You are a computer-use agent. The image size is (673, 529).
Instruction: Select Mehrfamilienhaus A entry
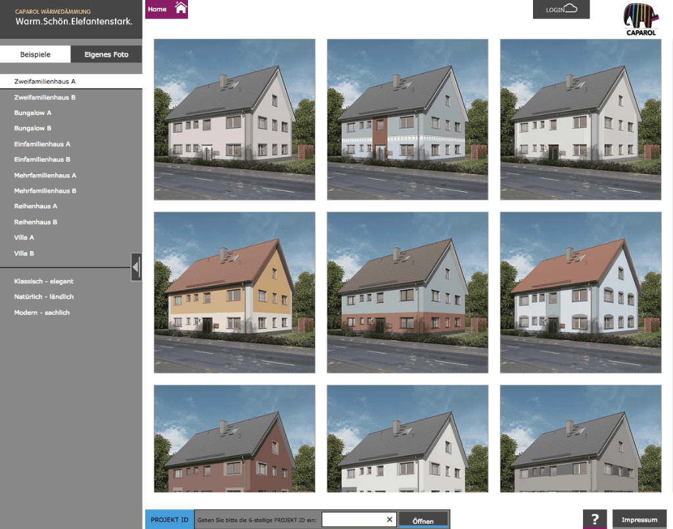[45, 175]
